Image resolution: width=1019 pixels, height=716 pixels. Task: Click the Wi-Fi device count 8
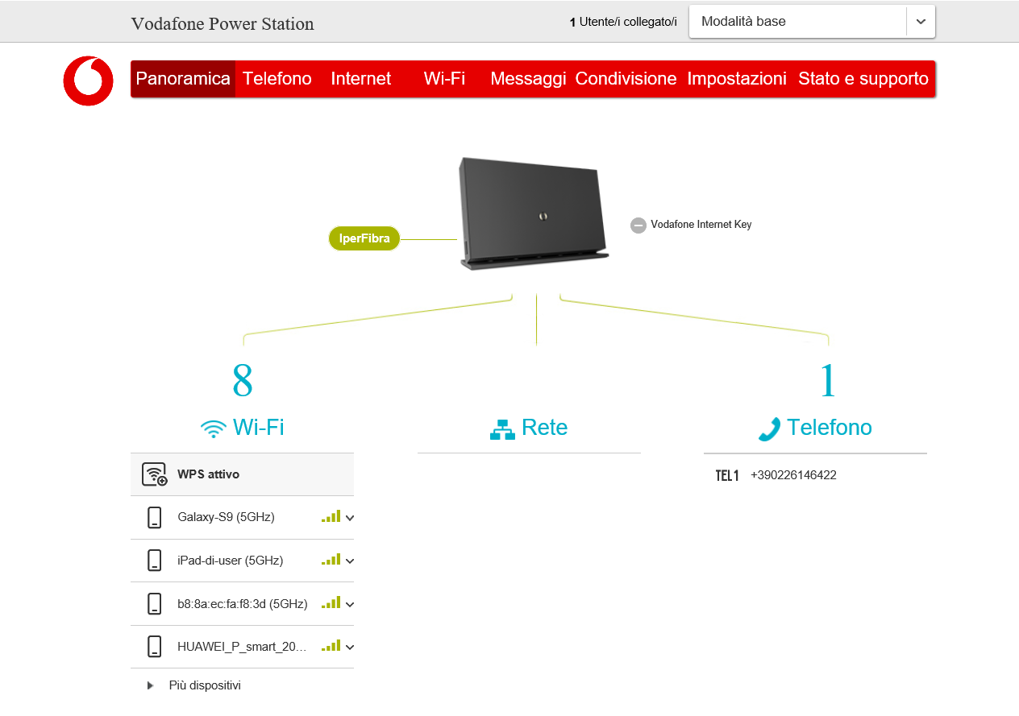[x=243, y=381]
